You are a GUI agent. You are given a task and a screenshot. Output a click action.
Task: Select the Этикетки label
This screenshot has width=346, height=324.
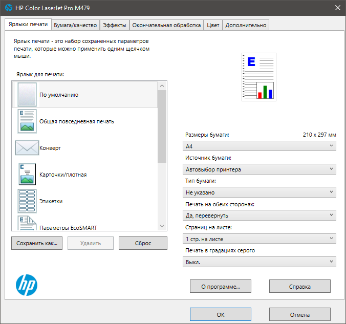pyautogui.click(x=51, y=201)
